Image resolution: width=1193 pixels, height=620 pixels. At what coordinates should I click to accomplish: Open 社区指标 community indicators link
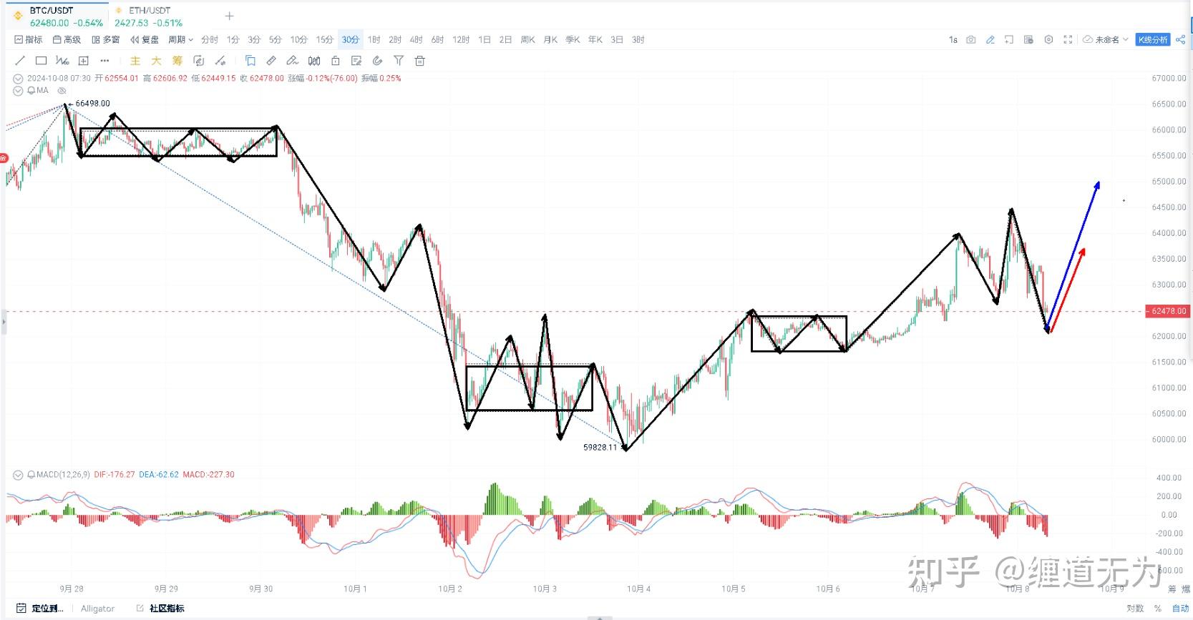160,609
